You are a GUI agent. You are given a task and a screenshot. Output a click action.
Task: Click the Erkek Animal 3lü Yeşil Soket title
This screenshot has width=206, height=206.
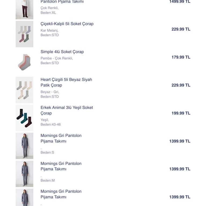tap(67, 108)
